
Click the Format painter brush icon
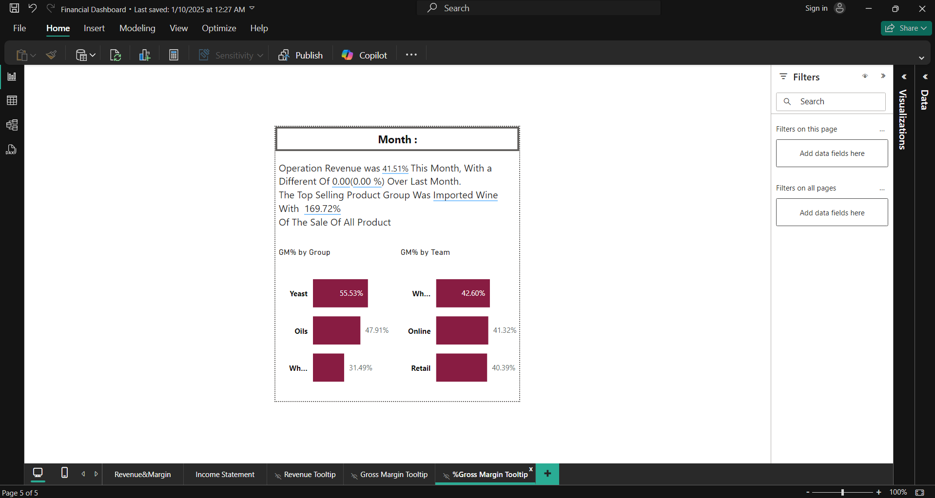coord(52,55)
